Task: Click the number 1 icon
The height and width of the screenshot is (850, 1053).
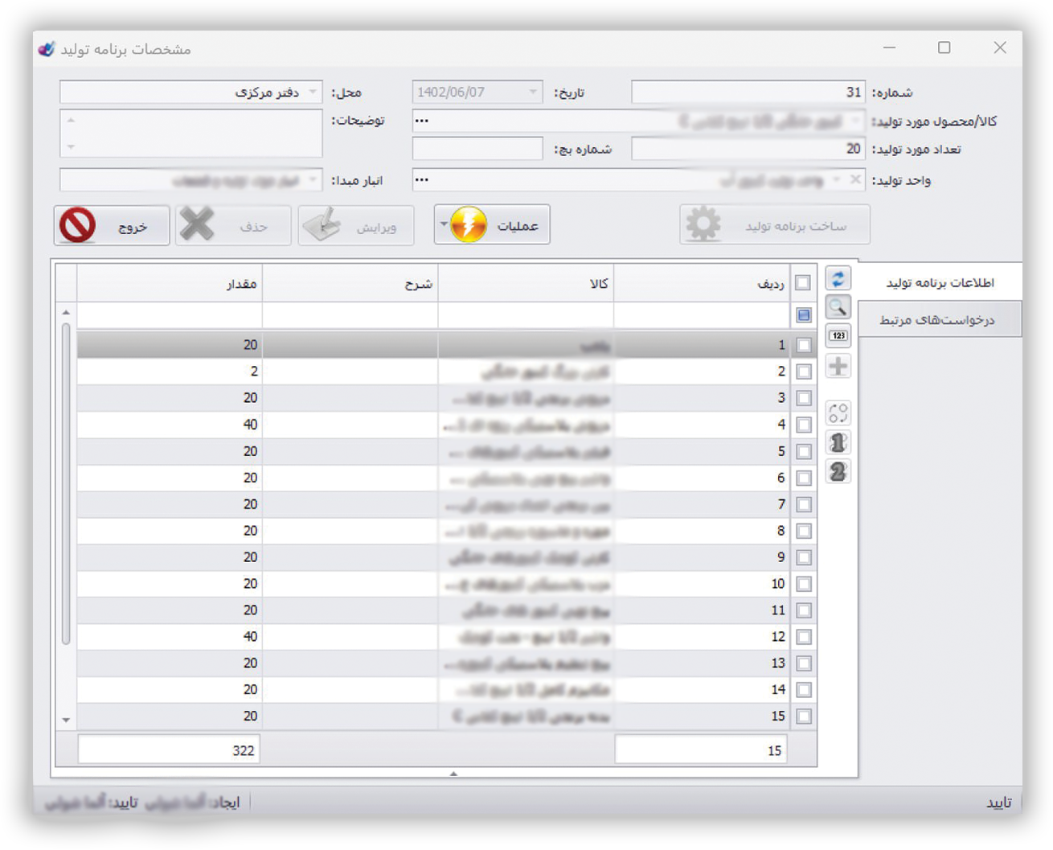Action: pyautogui.click(x=838, y=442)
